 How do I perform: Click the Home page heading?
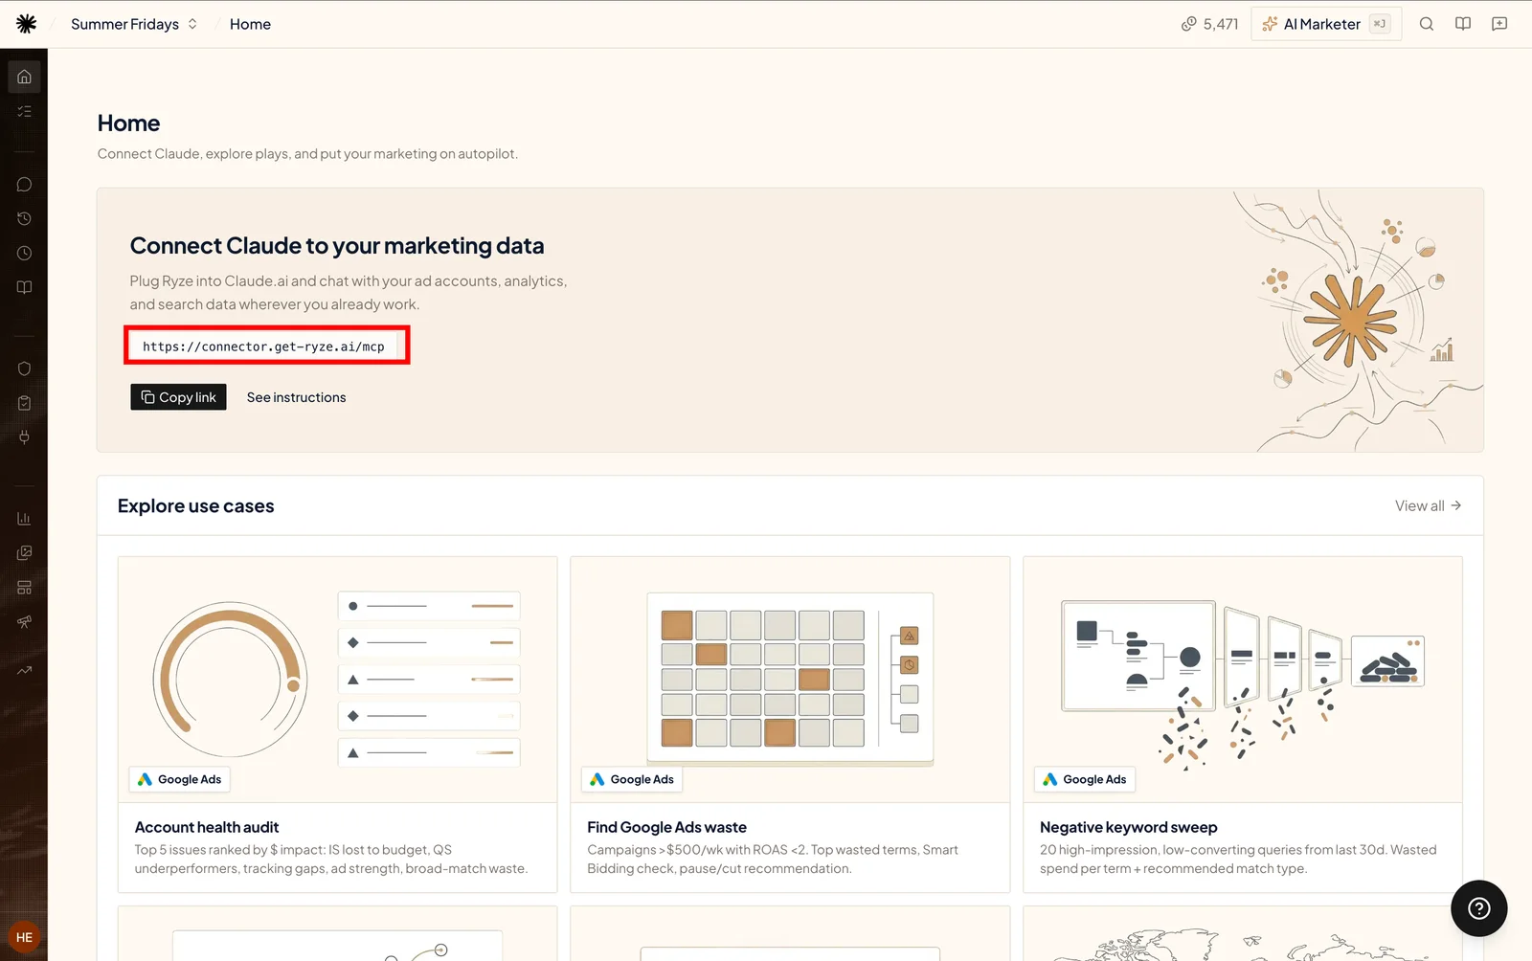(x=128, y=123)
